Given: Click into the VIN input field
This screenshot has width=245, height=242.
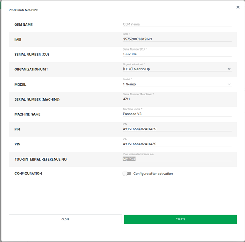Looking at the screenshot, I should click(x=177, y=144).
